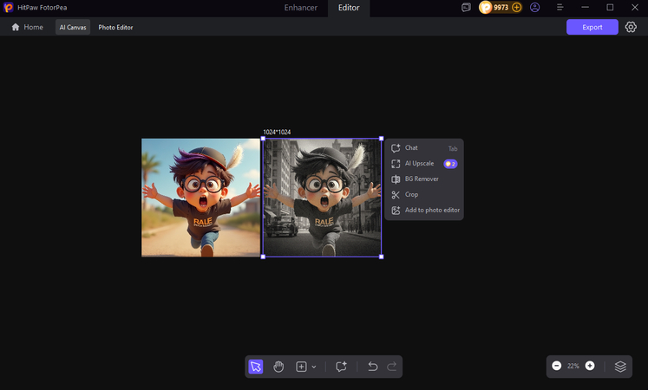Click the add image plus icon
648x390 pixels.
(301, 367)
